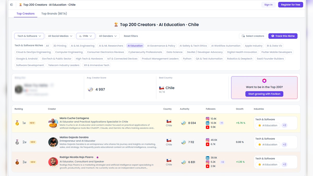Click YouTube icon in Matias Gajardo row

[208, 144]
